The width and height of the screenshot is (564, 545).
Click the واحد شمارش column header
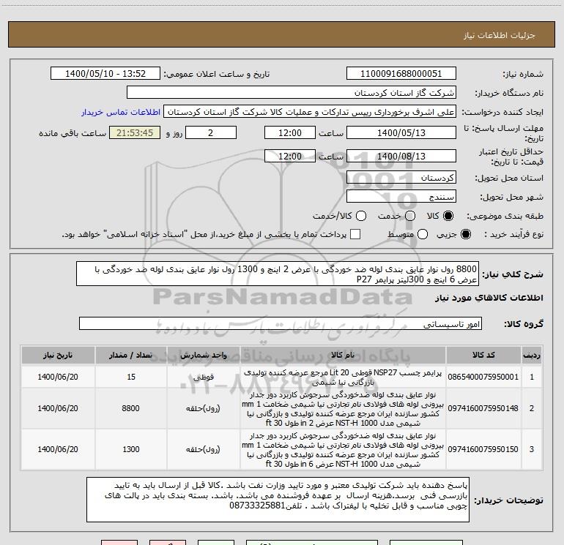203,355
